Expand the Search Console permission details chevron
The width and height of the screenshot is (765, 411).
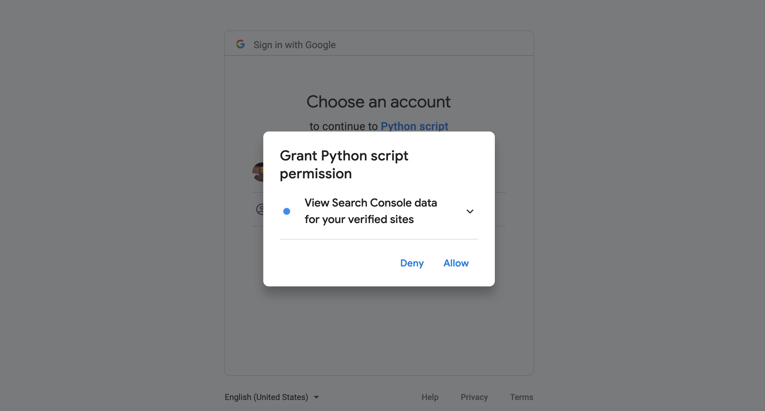470,211
